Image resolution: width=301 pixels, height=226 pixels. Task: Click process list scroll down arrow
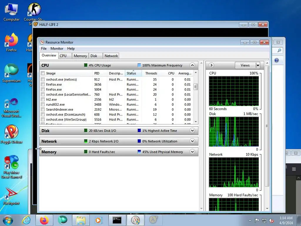coord(195,122)
